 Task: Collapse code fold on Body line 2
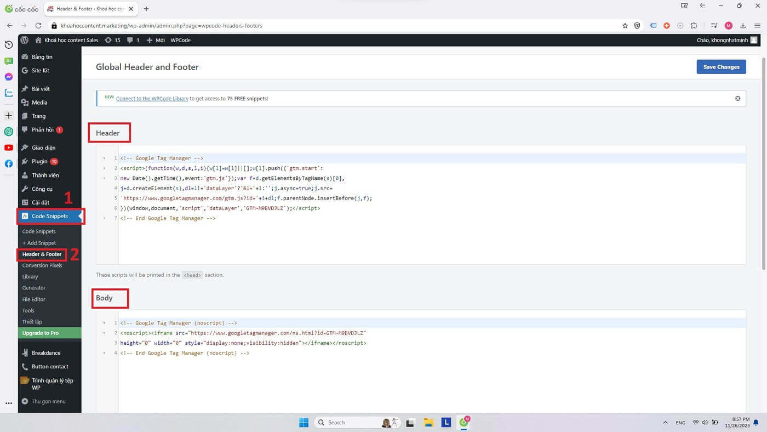pyautogui.click(x=104, y=333)
